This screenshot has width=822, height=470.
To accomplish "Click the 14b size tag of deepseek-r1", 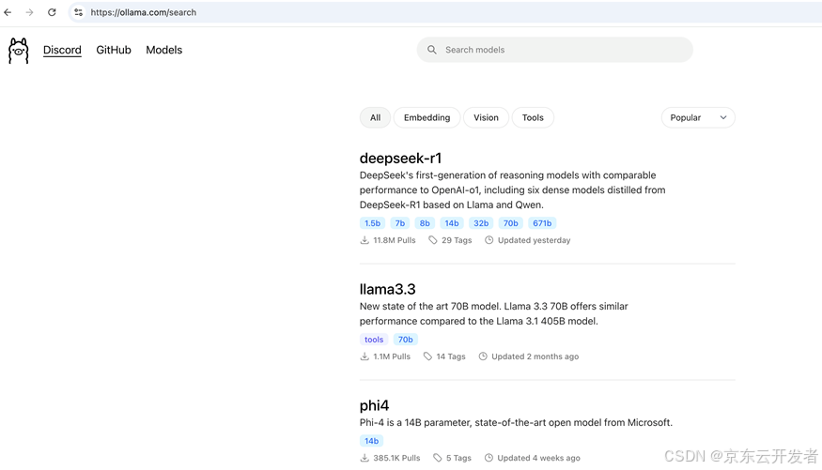I will 452,223.
